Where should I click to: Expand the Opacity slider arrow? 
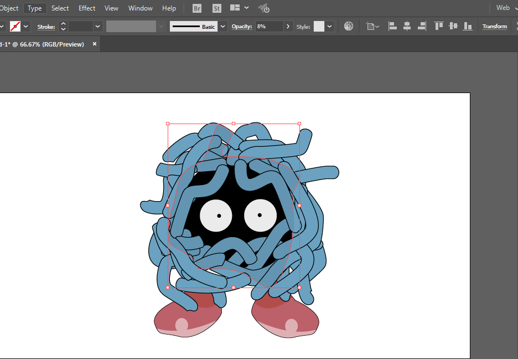pos(288,27)
